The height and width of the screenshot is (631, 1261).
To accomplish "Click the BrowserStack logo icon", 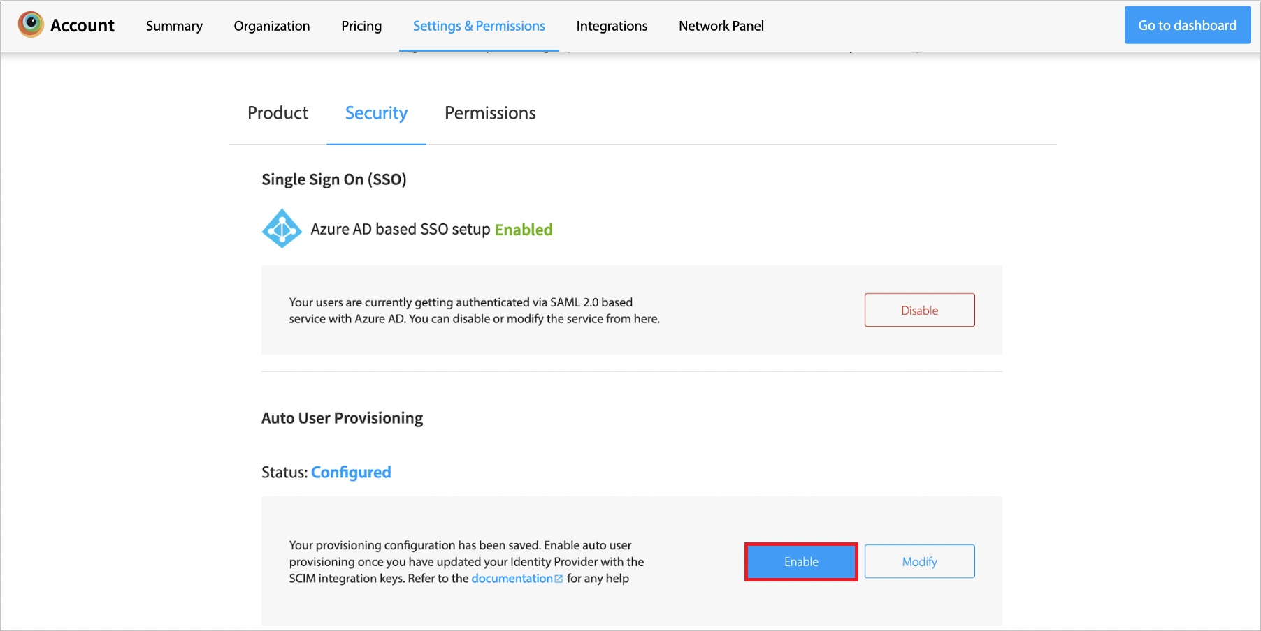I will click(x=31, y=24).
